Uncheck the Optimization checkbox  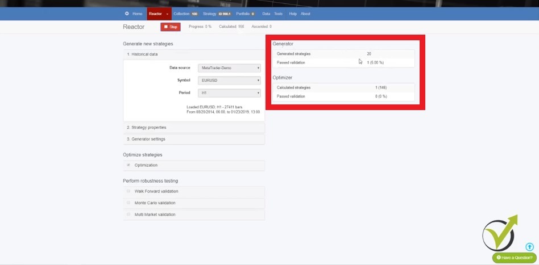click(x=128, y=165)
